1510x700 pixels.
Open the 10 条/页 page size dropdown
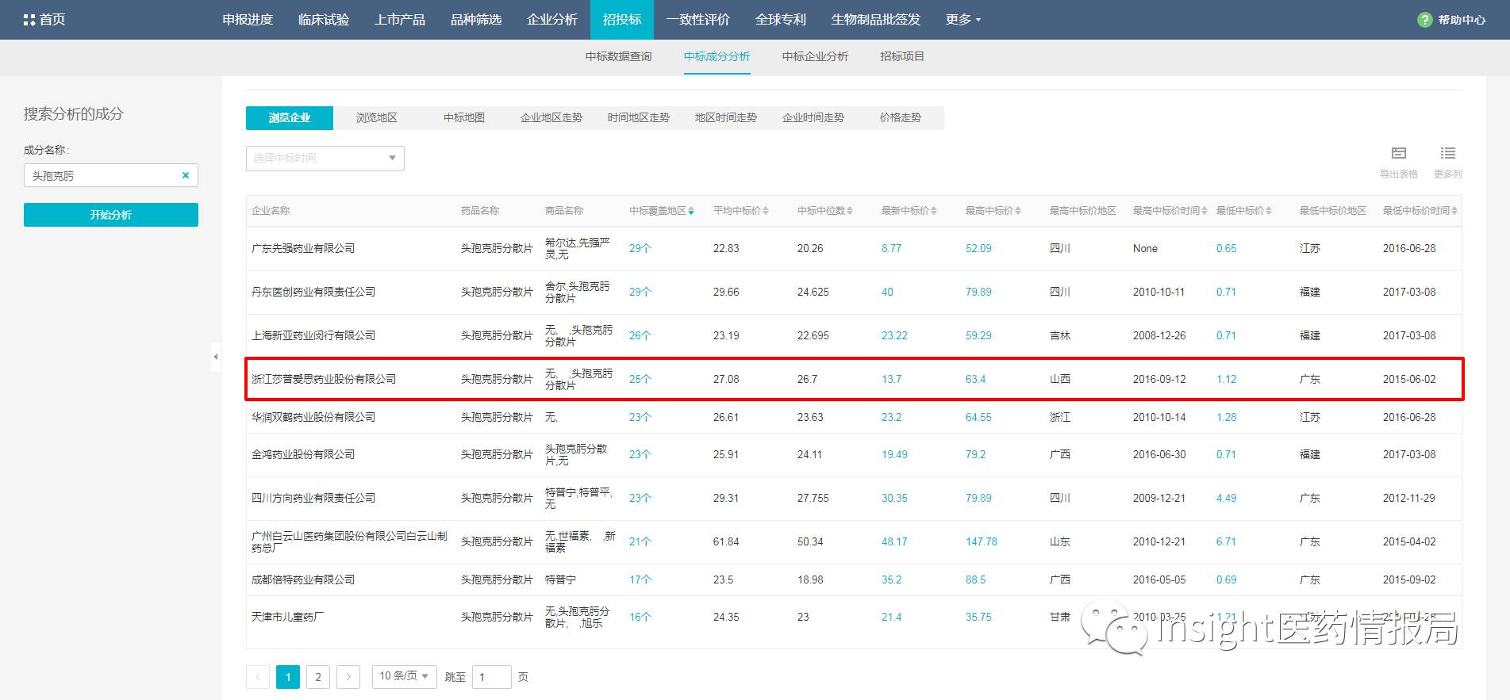point(405,676)
